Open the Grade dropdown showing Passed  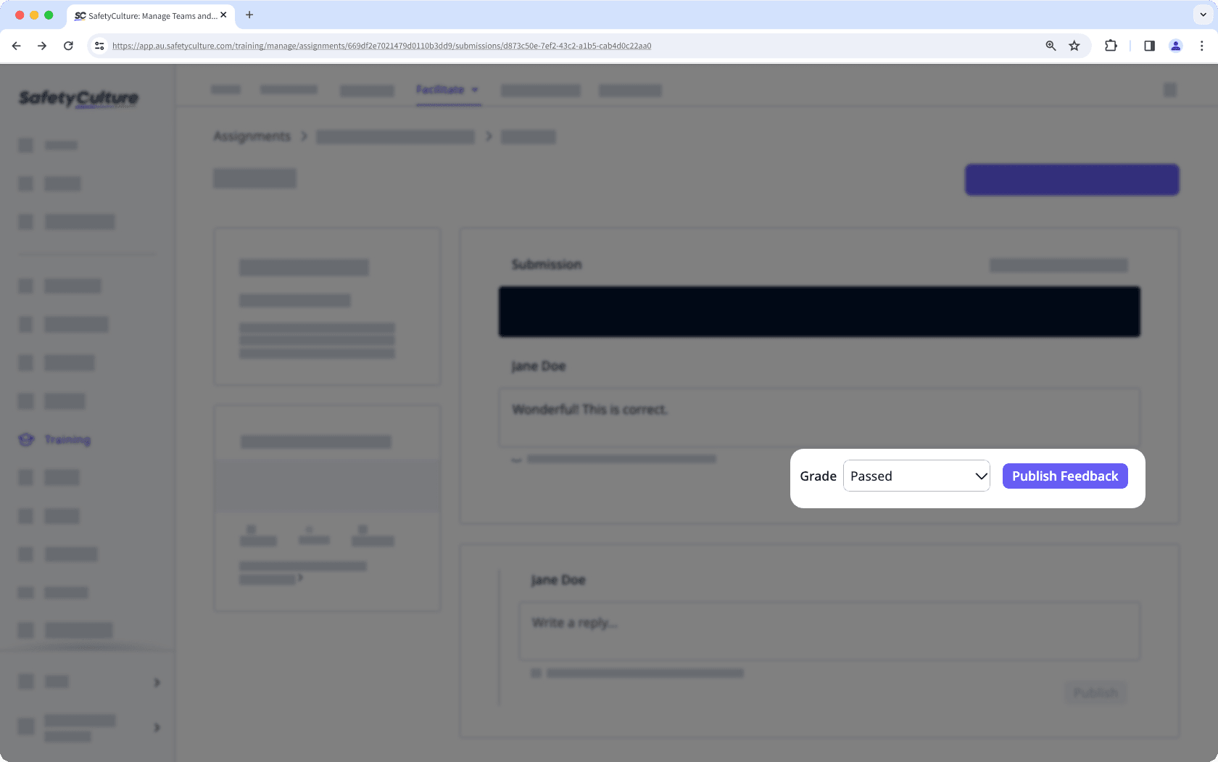(x=916, y=476)
